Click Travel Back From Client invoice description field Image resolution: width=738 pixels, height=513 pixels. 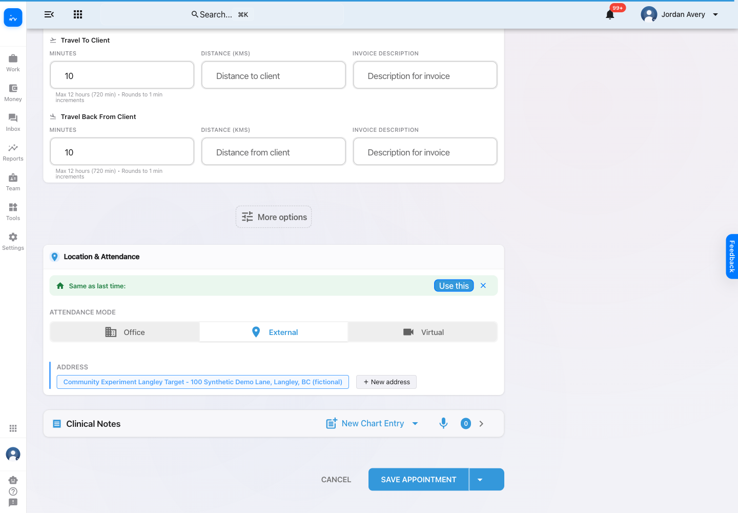[425, 152]
